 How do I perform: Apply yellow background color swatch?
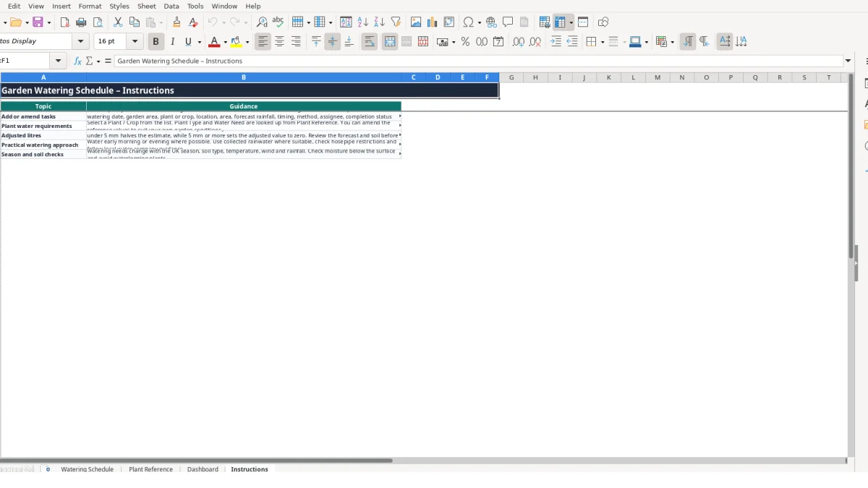pyautogui.click(x=236, y=42)
